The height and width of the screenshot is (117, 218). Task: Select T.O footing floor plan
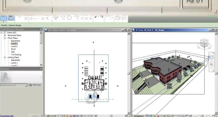16,55
